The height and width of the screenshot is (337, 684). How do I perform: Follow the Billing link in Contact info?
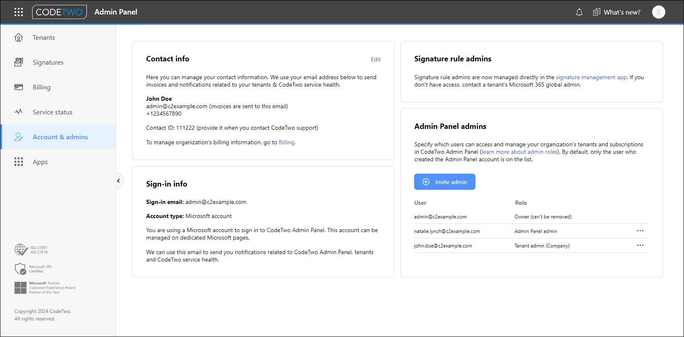pyautogui.click(x=286, y=142)
